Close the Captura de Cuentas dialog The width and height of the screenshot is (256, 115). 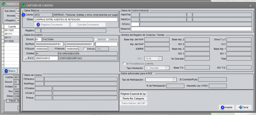pyautogui.click(x=250, y=5)
